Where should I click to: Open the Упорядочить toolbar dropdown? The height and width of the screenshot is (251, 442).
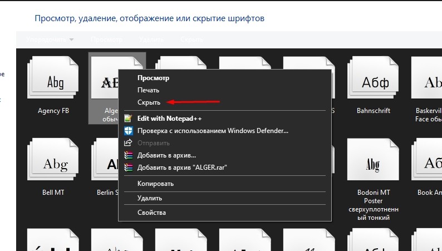pyautogui.click(x=50, y=40)
